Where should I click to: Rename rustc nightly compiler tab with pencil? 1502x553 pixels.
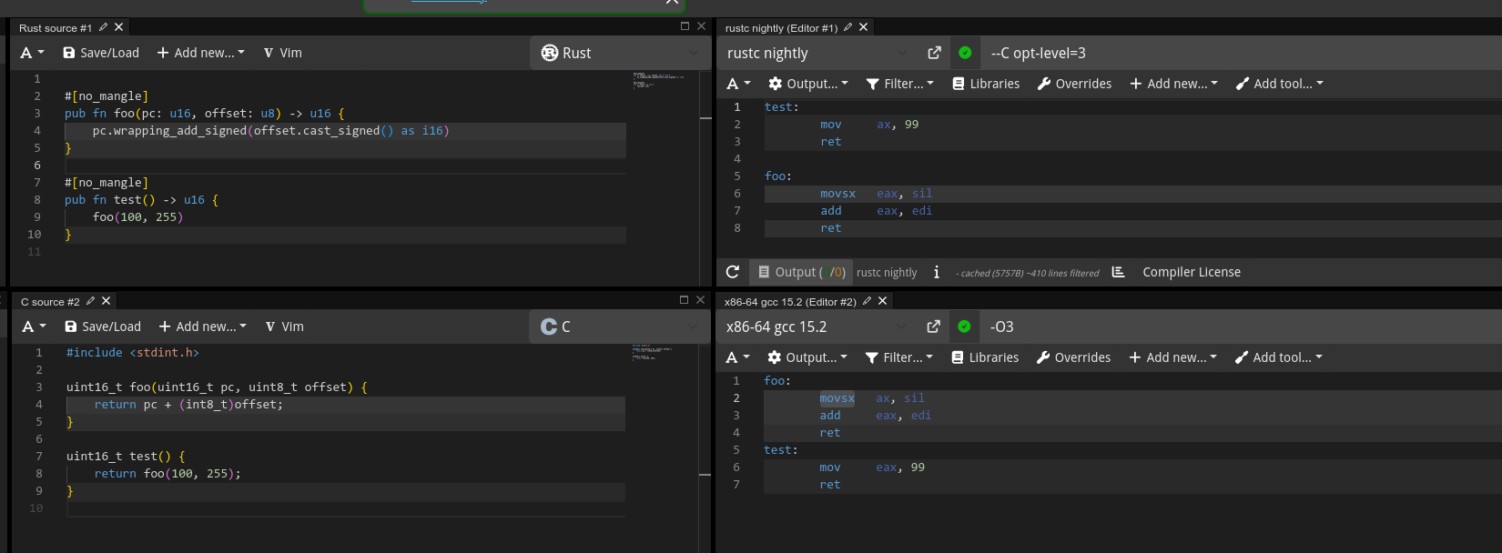click(847, 27)
